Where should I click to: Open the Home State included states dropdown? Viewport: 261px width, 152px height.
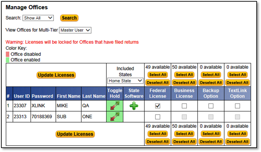pos(125,81)
